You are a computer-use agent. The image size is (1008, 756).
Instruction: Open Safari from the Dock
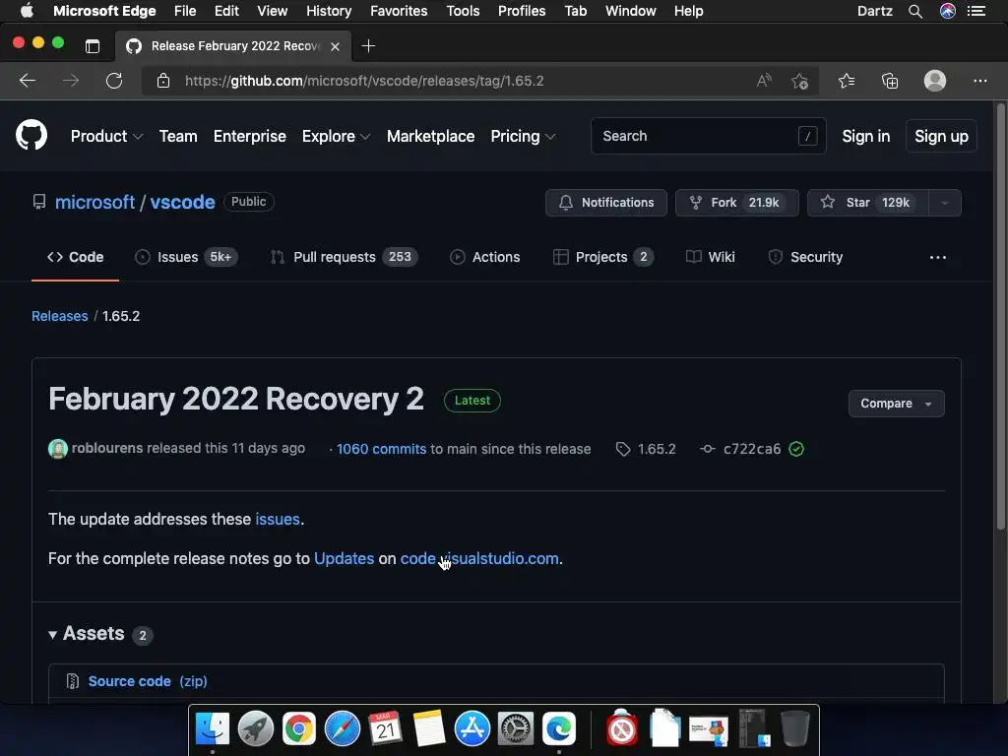tap(342, 729)
